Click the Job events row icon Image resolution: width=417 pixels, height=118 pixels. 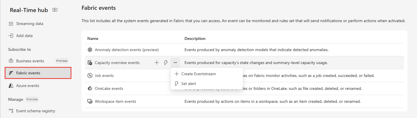point(90,76)
